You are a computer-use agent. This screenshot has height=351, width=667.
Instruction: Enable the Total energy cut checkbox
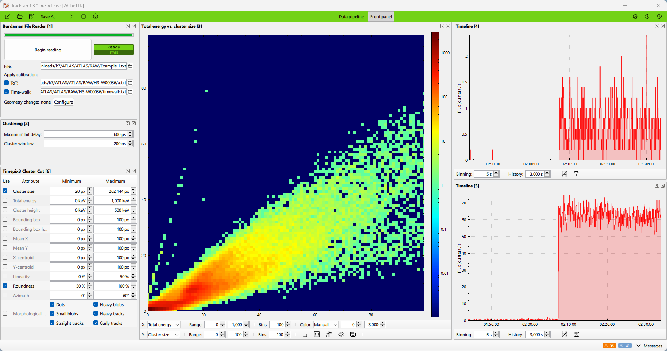pos(5,200)
